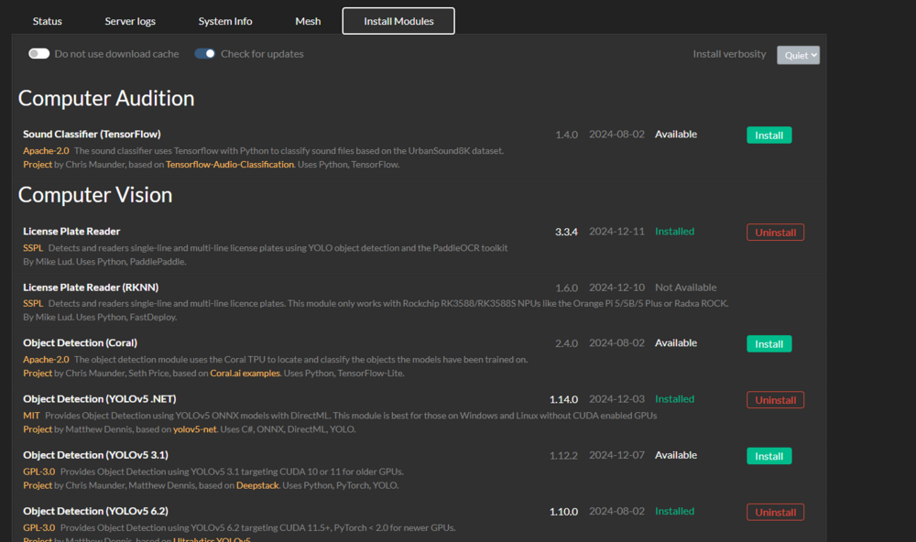Install the Sound Classifier (TensorFlow) module
Image resolution: width=916 pixels, height=542 pixels.
coord(769,135)
